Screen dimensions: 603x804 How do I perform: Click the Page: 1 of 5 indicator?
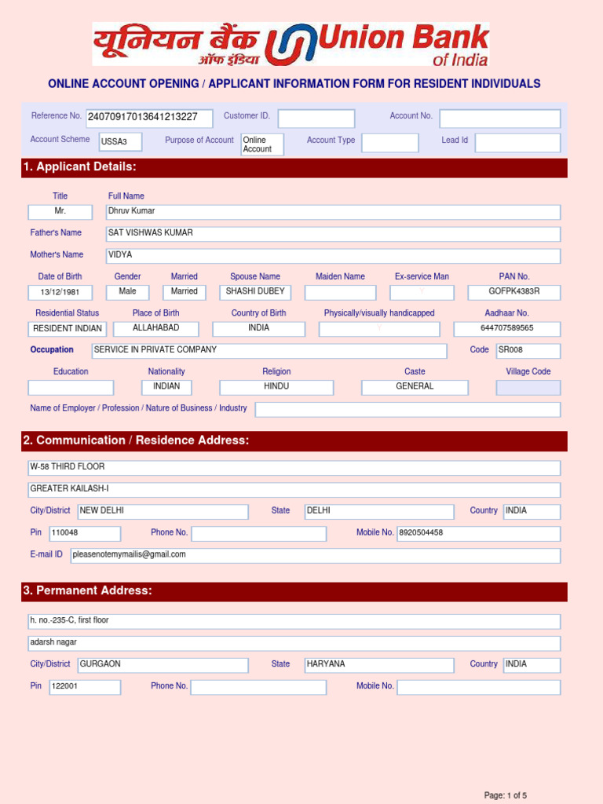pyautogui.click(x=505, y=795)
